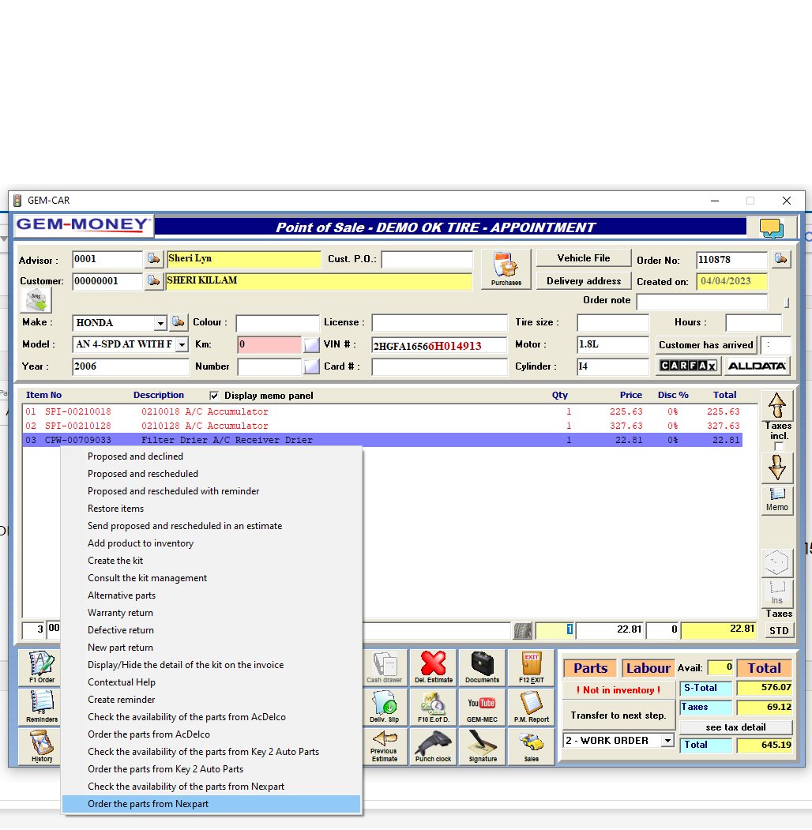812x830 pixels.
Task: Move the item down with the down arrow
Action: (x=777, y=468)
